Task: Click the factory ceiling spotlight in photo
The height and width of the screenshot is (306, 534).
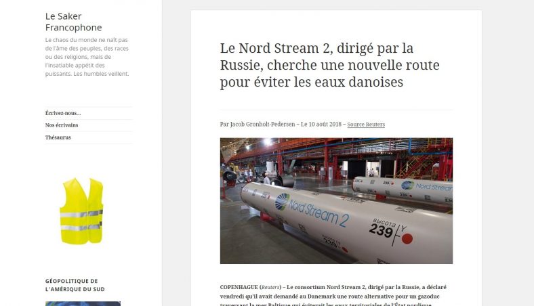Action: (x=267, y=141)
